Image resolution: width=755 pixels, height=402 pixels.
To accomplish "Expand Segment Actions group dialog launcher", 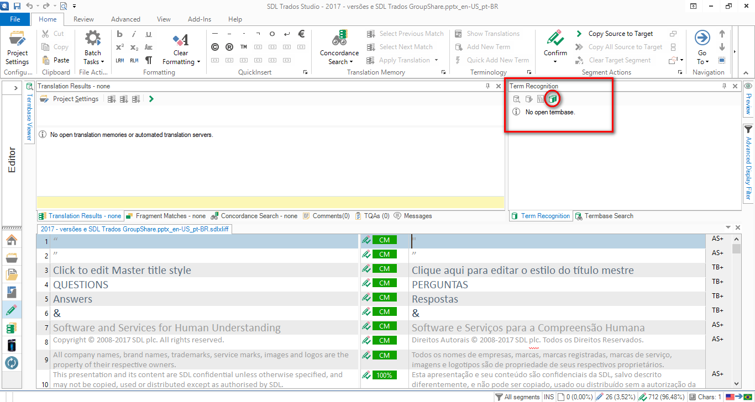I will tap(681, 72).
